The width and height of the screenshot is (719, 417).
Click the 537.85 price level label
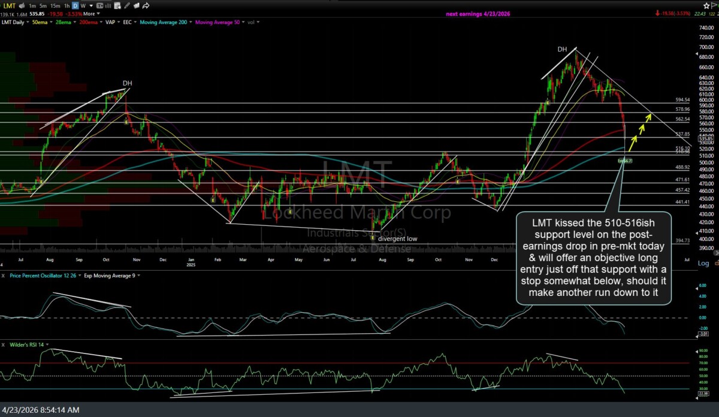tap(682, 134)
